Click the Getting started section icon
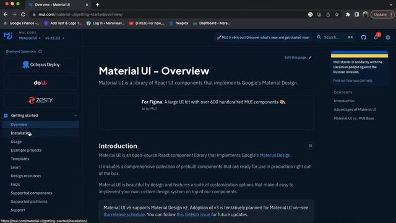The image size is (396, 223). click(x=6, y=116)
